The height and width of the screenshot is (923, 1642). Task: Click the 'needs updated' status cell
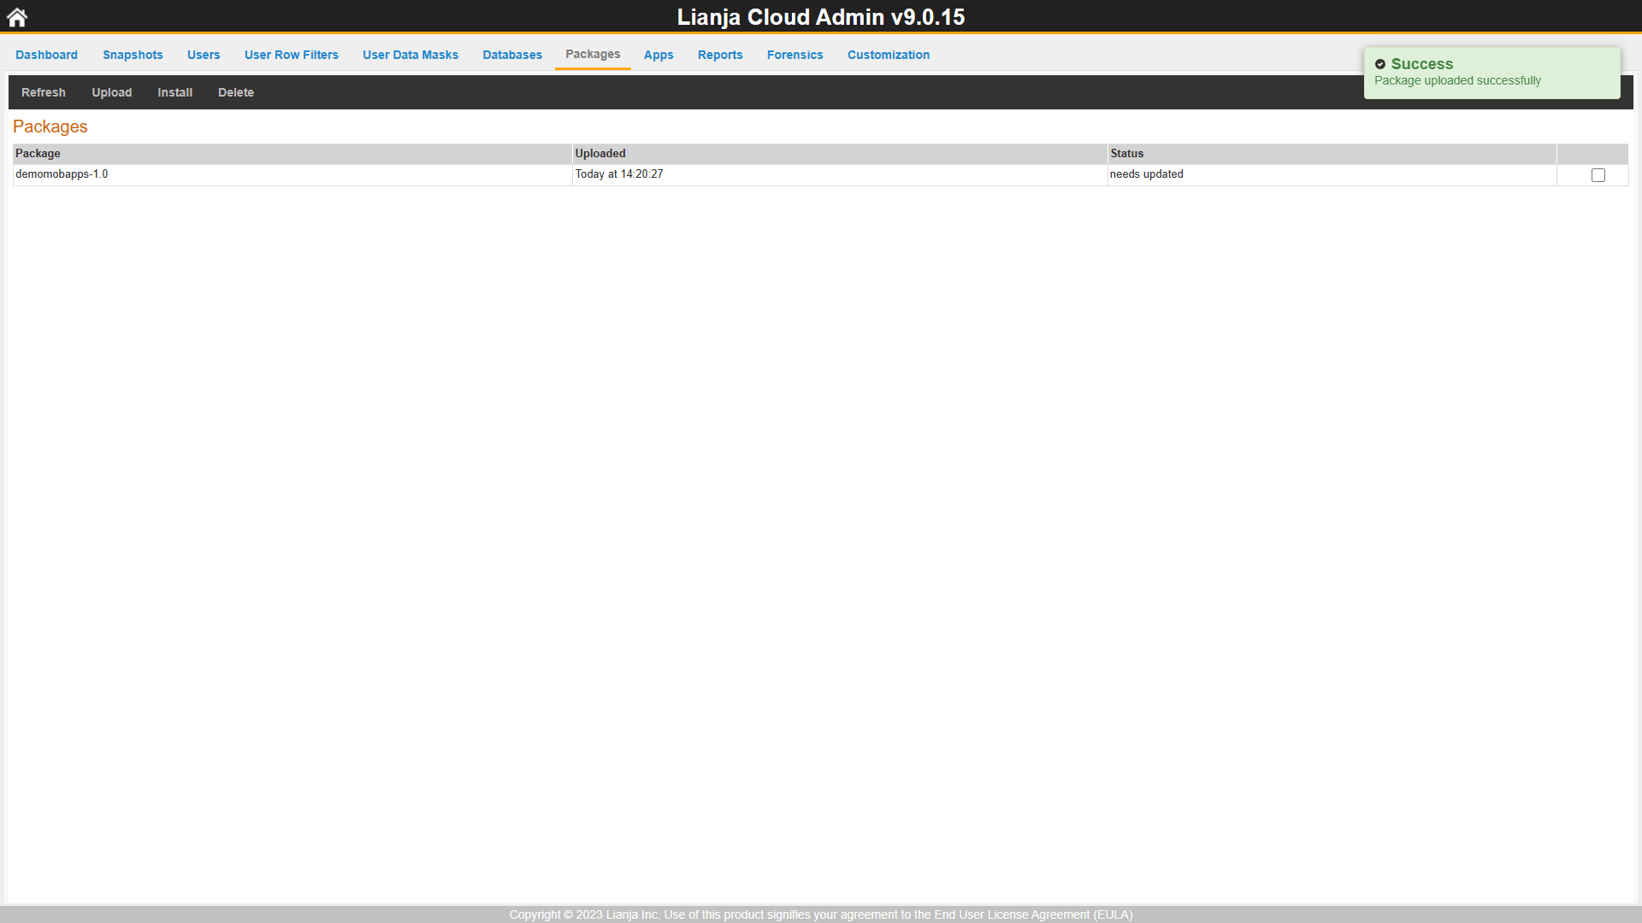coord(1332,174)
